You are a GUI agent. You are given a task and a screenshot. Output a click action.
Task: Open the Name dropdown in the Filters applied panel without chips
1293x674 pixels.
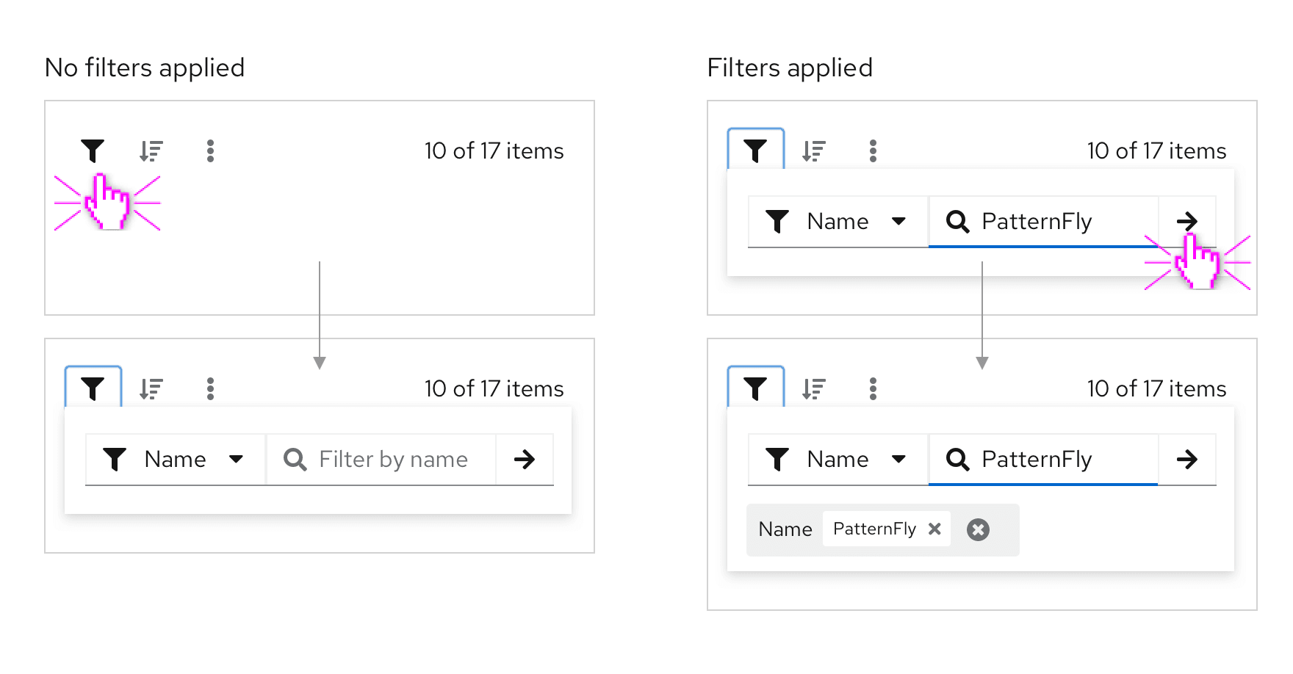838,222
